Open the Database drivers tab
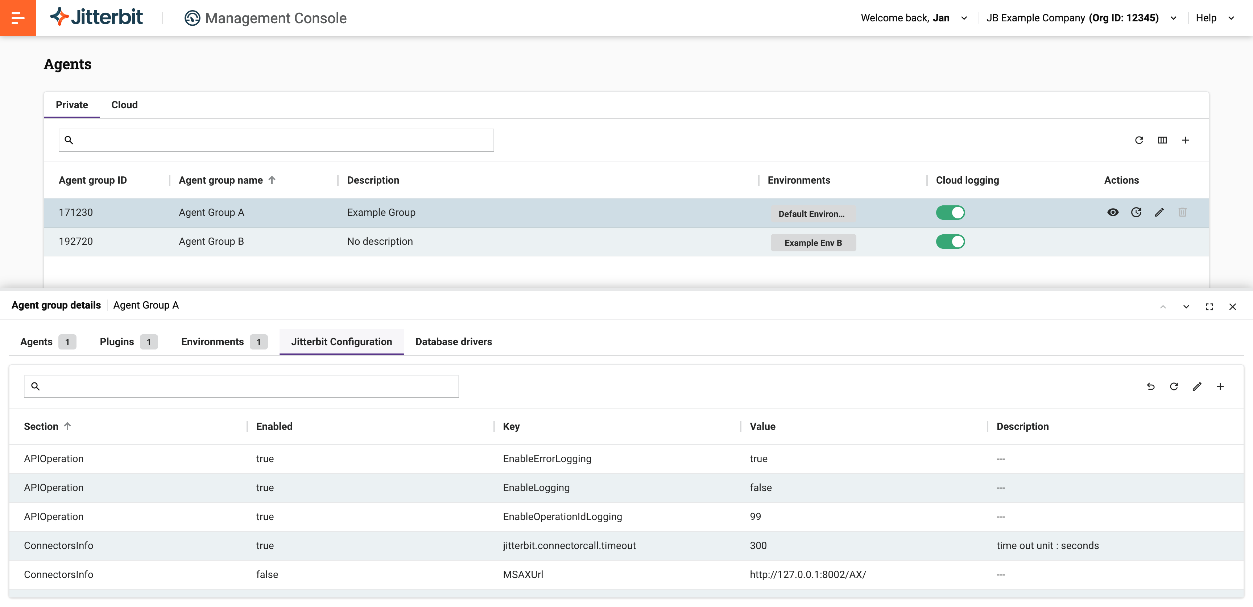The image size is (1253, 607). click(x=453, y=342)
